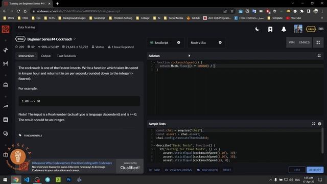Open the Codewars practice article link
The width and height of the screenshot is (327, 184).
point(72,163)
